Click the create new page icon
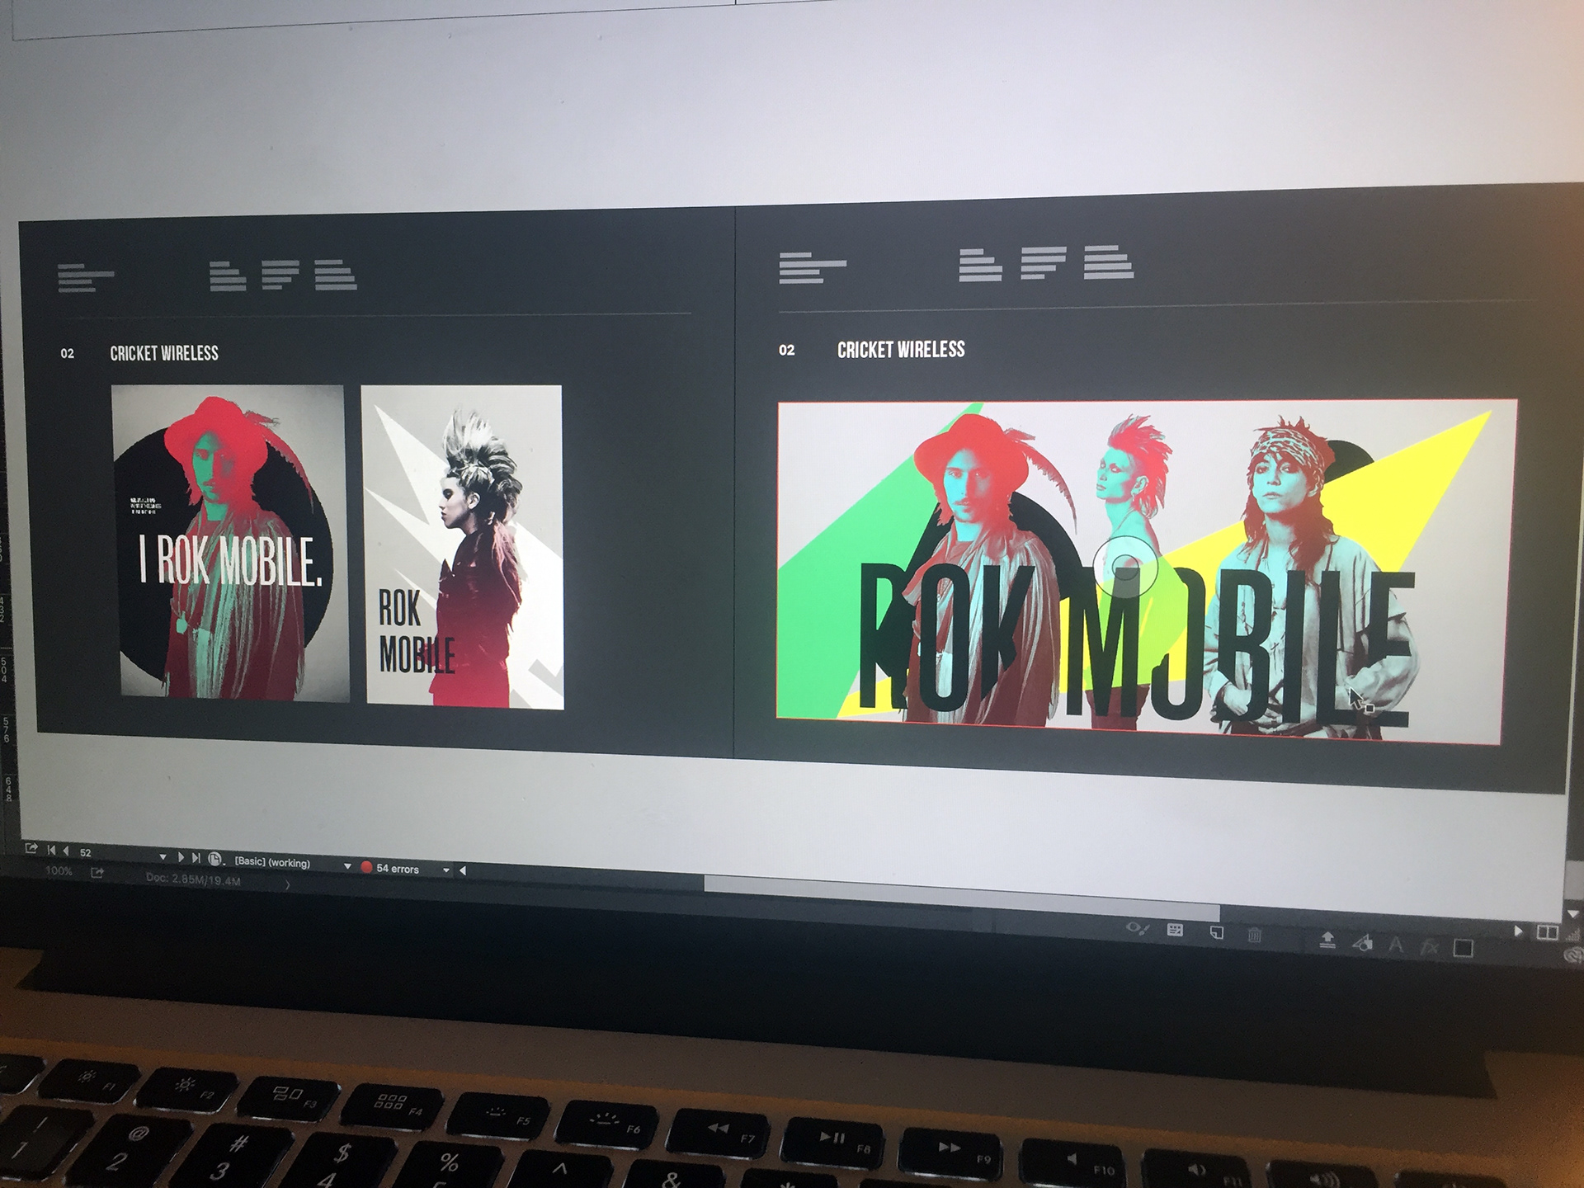Viewport: 1584px width, 1188px height. tap(1216, 933)
